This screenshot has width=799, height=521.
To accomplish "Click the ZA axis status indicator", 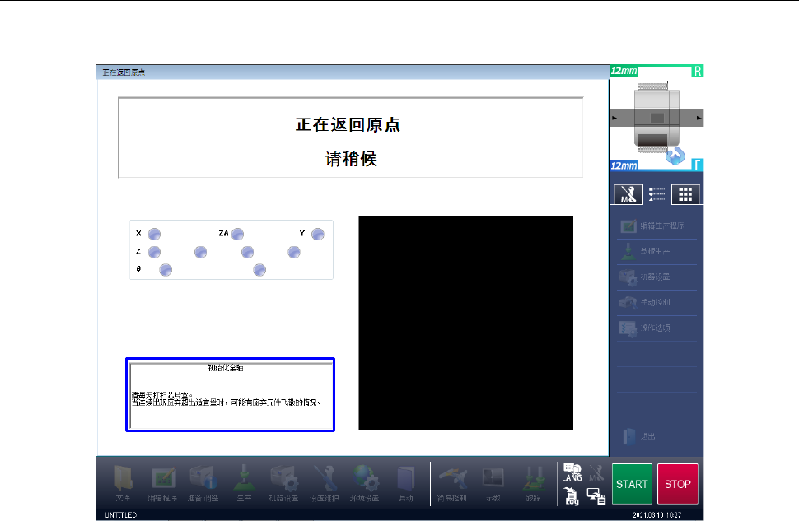I will [x=237, y=234].
